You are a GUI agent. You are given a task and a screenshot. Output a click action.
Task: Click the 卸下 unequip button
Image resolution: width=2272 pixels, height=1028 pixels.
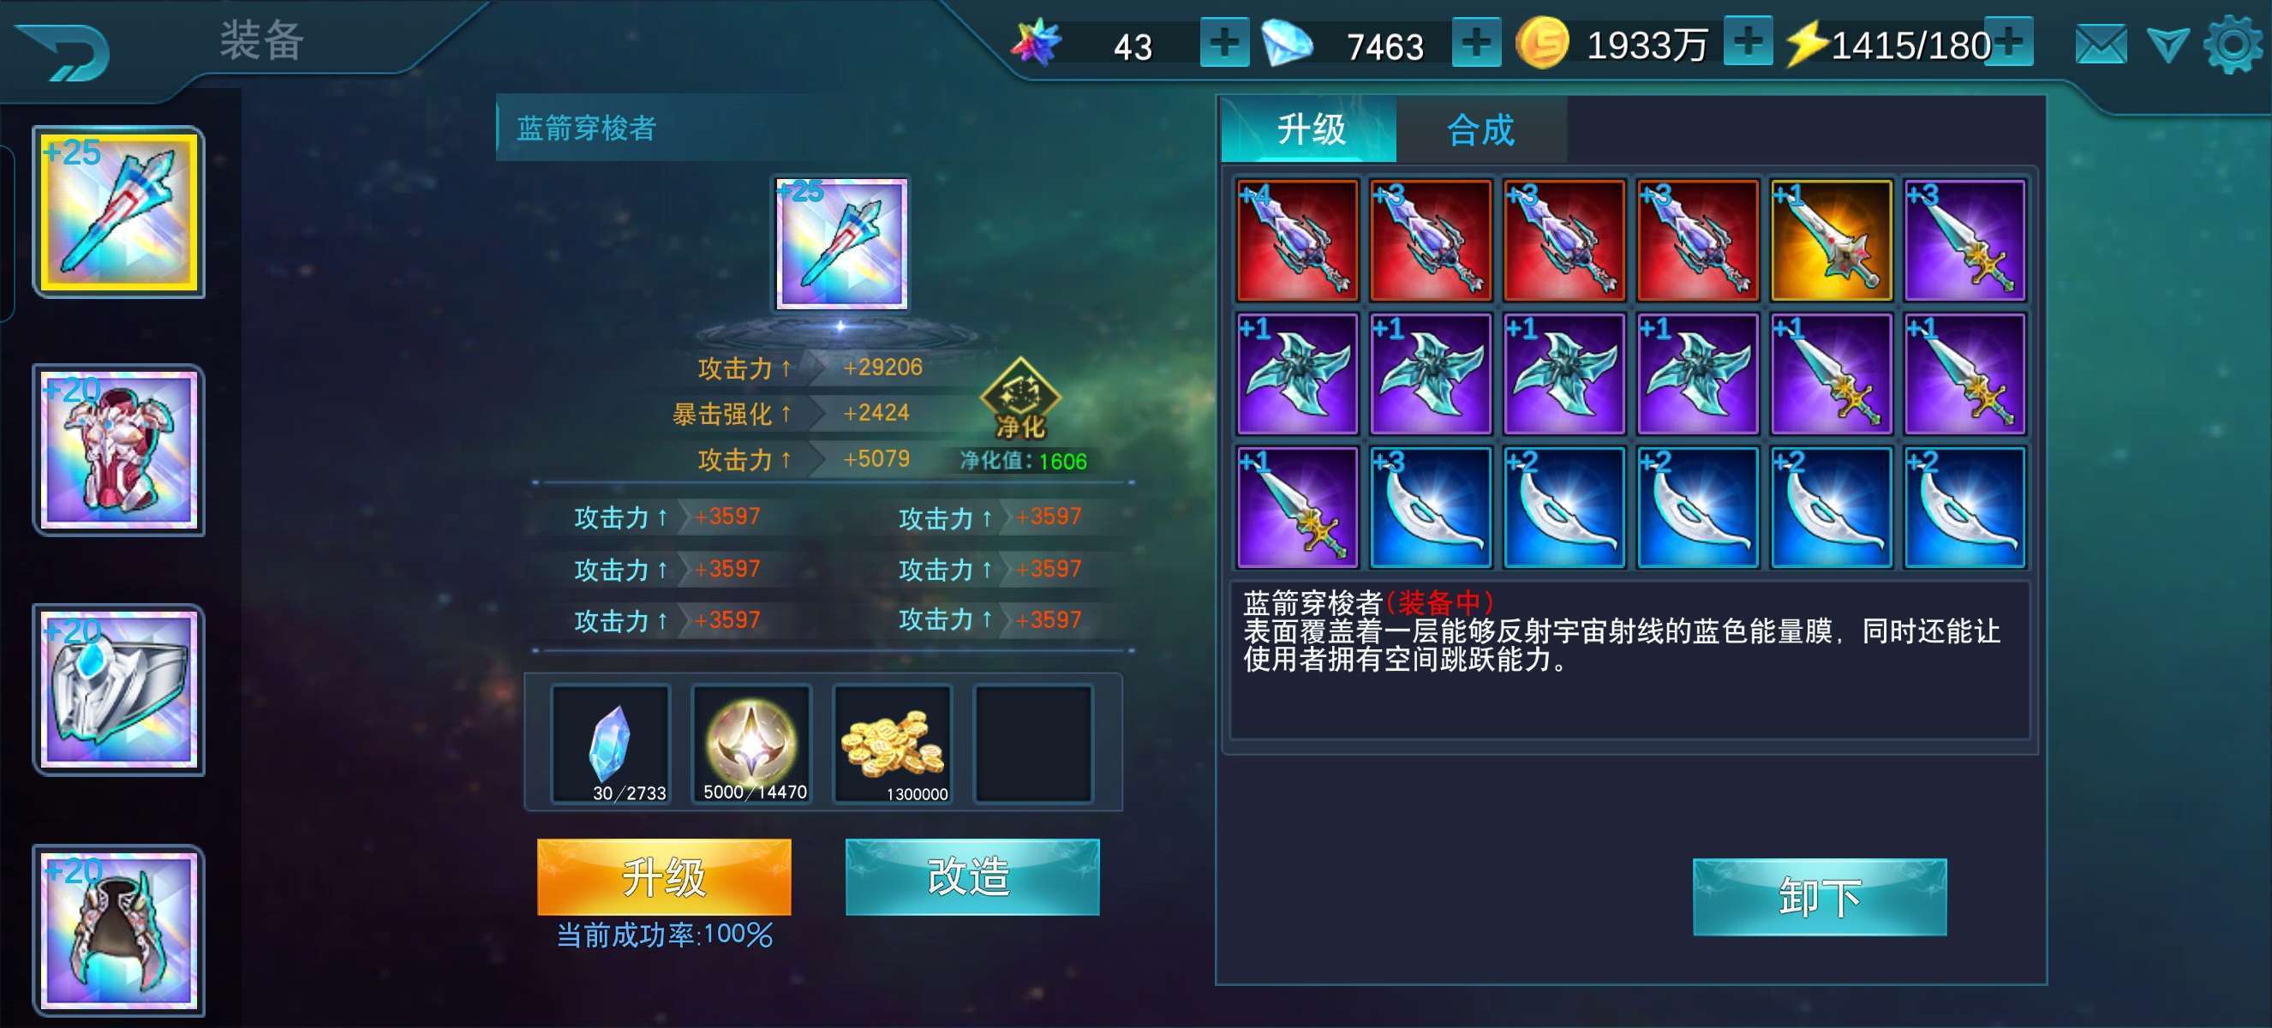1820,897
